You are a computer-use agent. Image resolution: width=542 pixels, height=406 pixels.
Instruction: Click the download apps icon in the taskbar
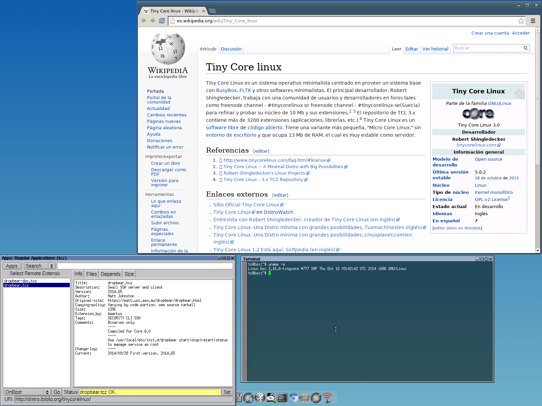248,398
